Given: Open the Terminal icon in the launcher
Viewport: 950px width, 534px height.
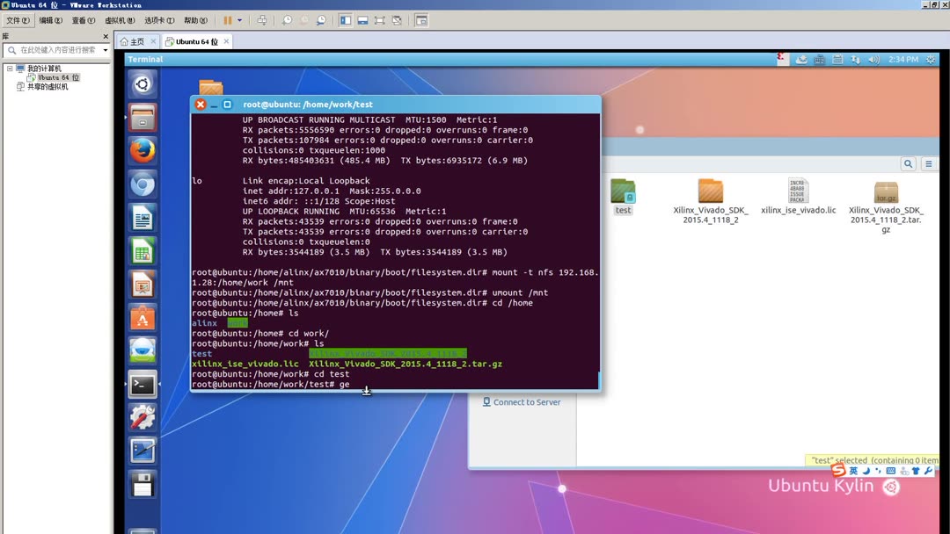Looking at the screenshot, I should point(142,385).
